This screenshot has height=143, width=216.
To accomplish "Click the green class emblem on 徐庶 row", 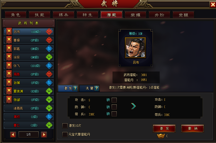I will 49,57.
